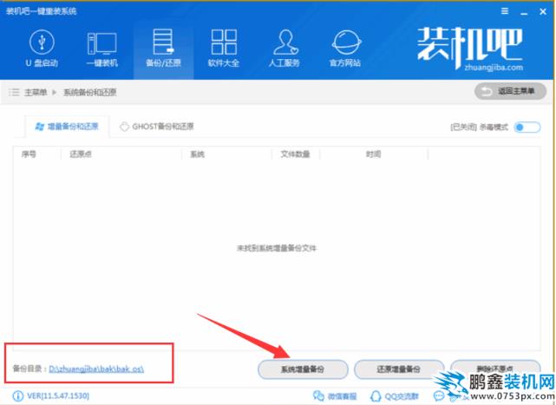Open 人工服务 support
The height and width of the screenshot is (405, 556).
coord(285,49)
